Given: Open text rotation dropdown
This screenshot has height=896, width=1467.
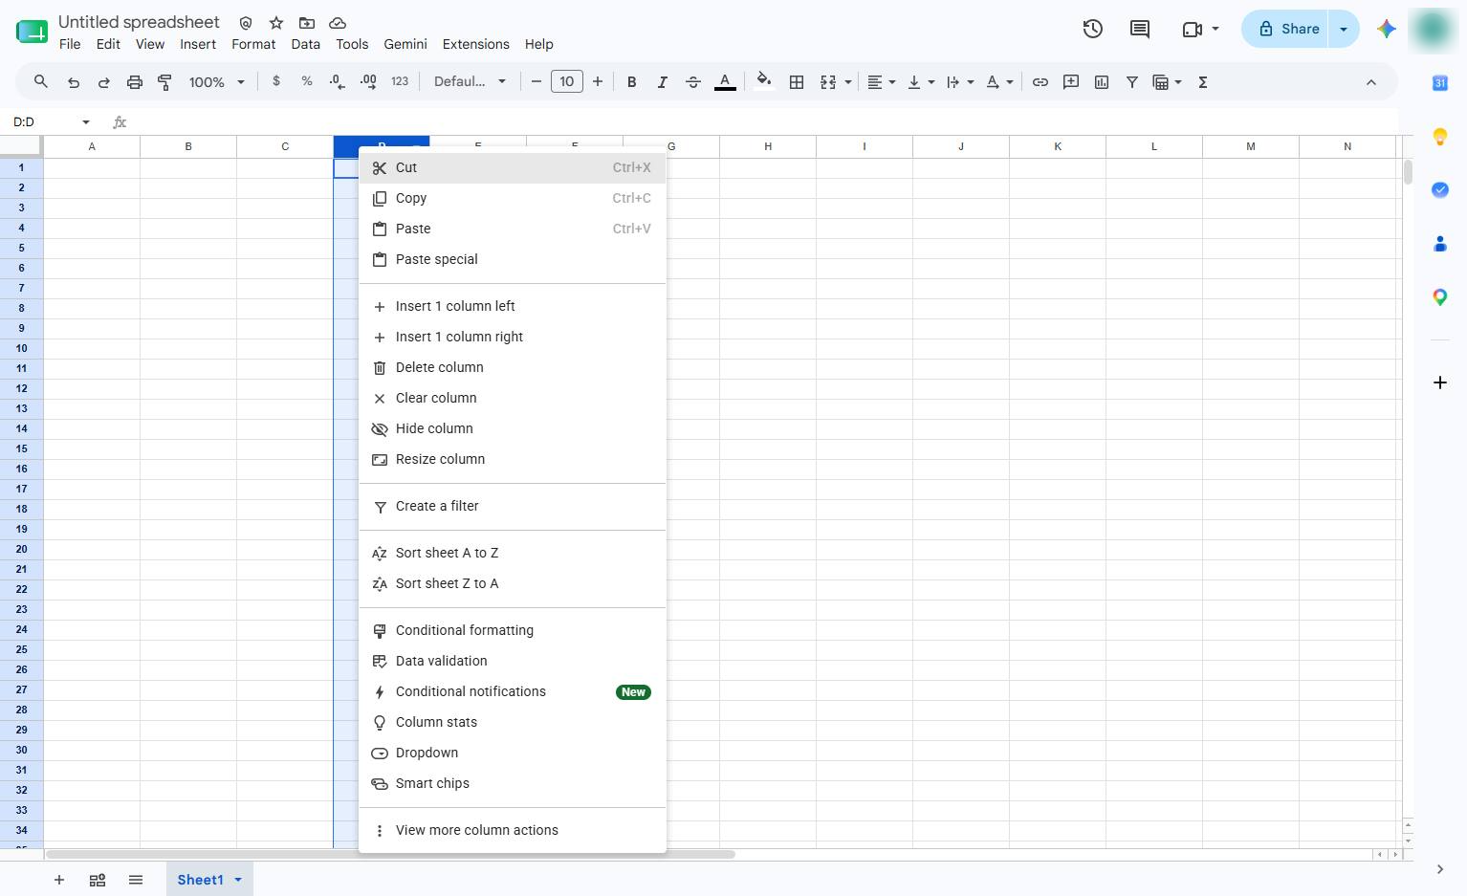Looking at the screenshot, I should click(999, 82).
